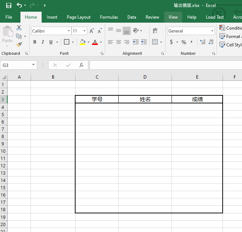Viewport: 242px width, 232px height.
Task: Open the View ribbon tab
Action: click(x=173, y=17)
